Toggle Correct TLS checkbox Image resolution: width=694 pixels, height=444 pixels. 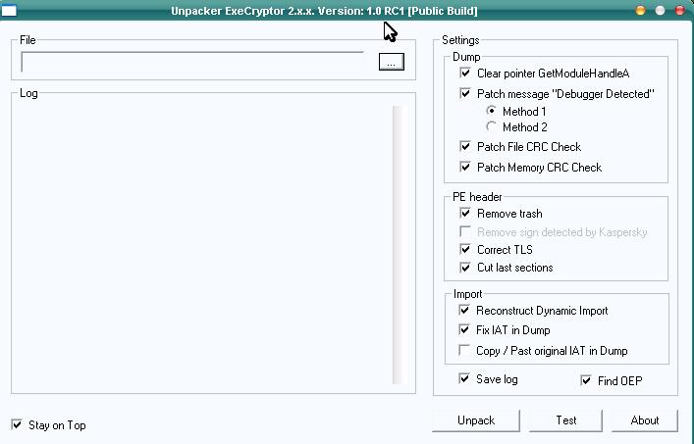(x=465, y=250)
